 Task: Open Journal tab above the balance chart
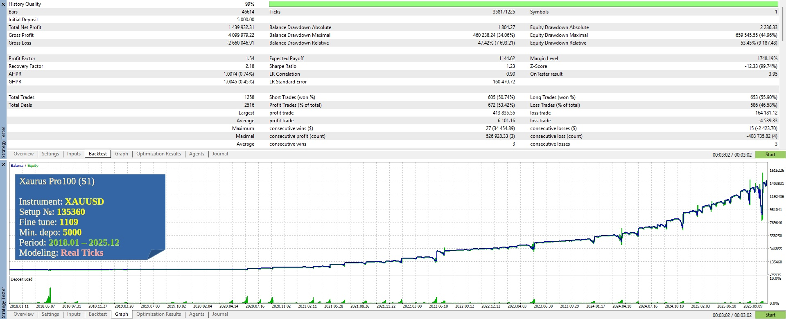220,154
